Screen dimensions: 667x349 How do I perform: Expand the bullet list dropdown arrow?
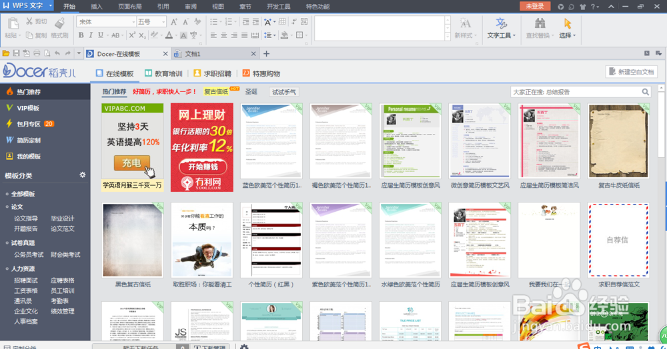(x=220, y=22)
